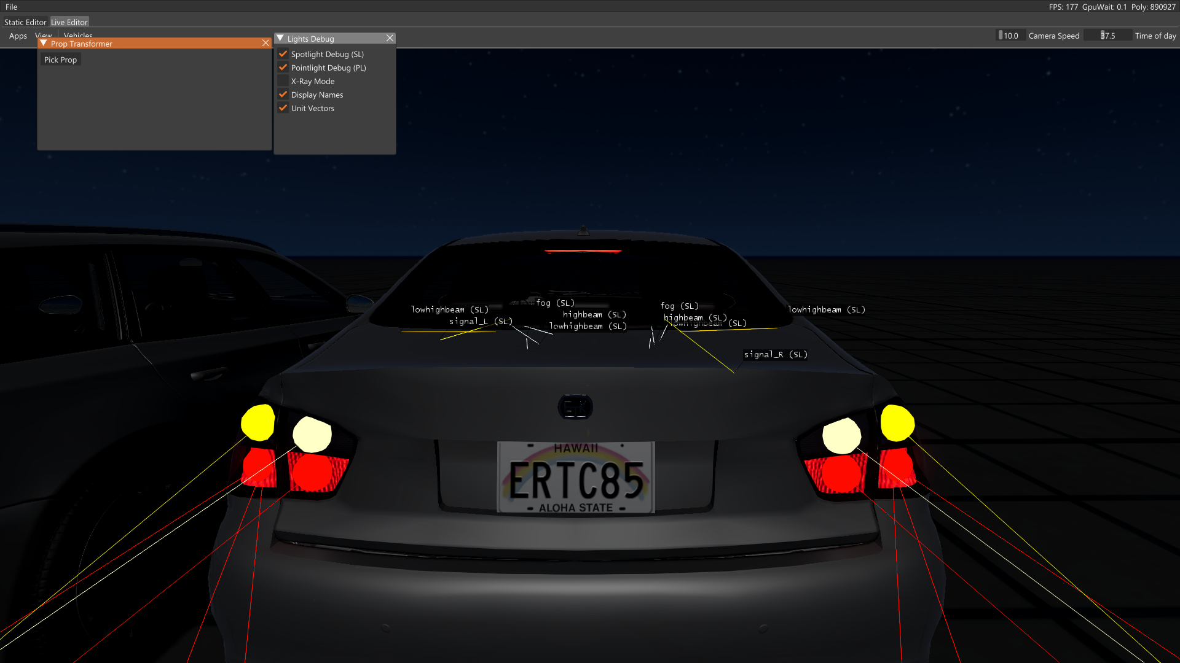
Task: Collapse the Prop Transformer panel triangle
Action: click(x=44, y=44)
